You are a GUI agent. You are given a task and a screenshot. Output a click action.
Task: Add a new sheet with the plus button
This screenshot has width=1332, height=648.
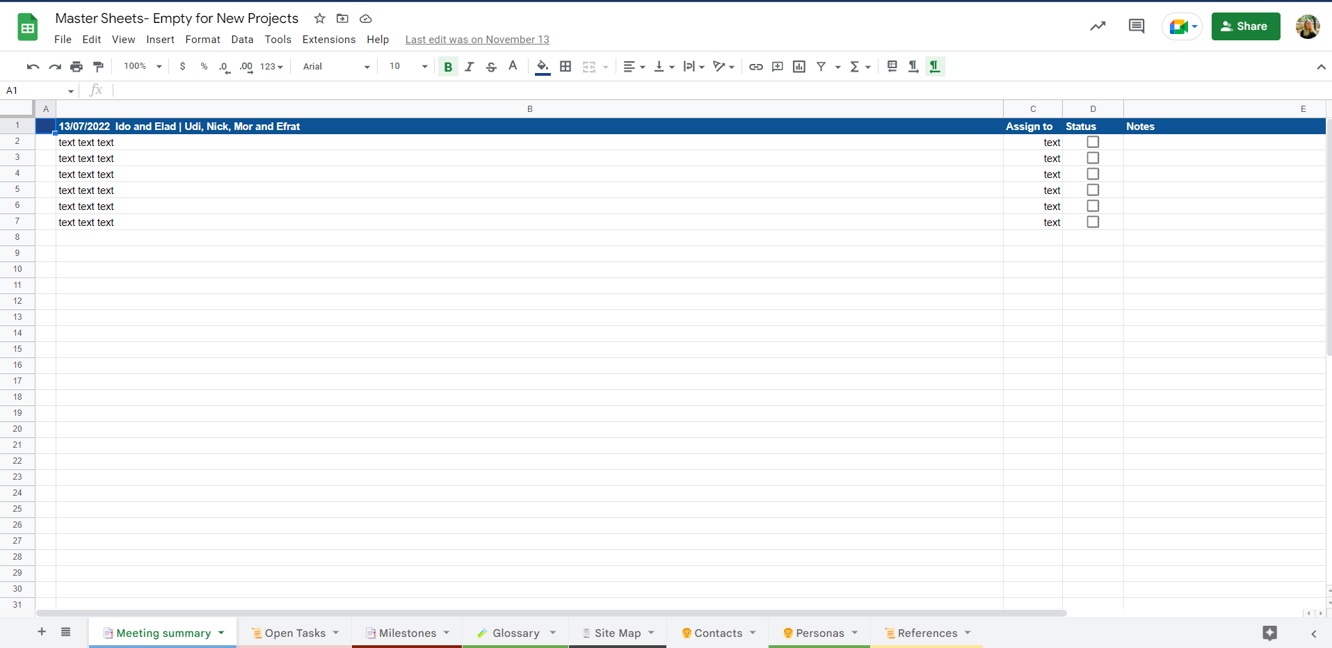(x=42, y=632)
